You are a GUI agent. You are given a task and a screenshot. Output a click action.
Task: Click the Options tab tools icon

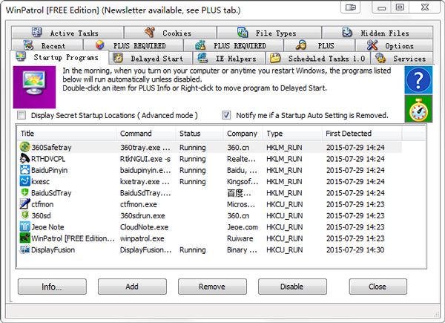(372, 45)
